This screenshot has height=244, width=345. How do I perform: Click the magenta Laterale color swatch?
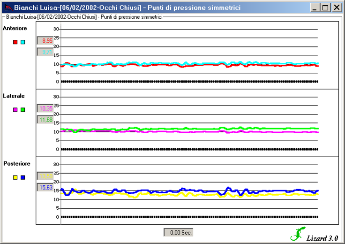(15, 110)
